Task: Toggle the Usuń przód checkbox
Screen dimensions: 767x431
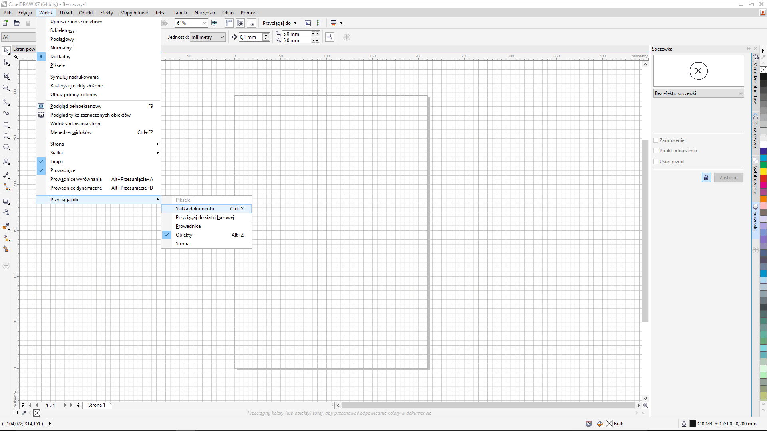Action: point(656,162)
